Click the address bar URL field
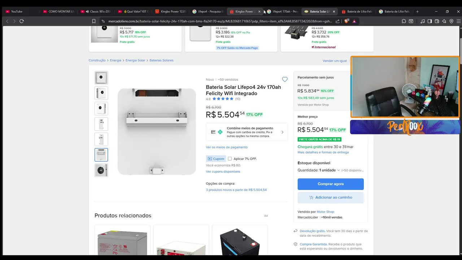Viewport: 462px width, 260px height. coord(220,21)
